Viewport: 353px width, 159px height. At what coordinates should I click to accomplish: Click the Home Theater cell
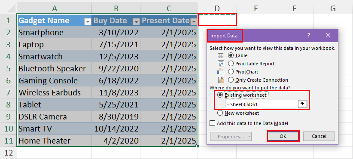pos(54,141)
